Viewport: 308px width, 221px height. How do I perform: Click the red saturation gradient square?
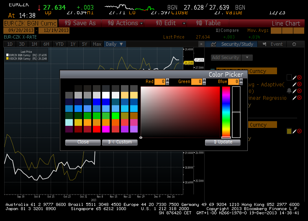click(x=180, y=112)
